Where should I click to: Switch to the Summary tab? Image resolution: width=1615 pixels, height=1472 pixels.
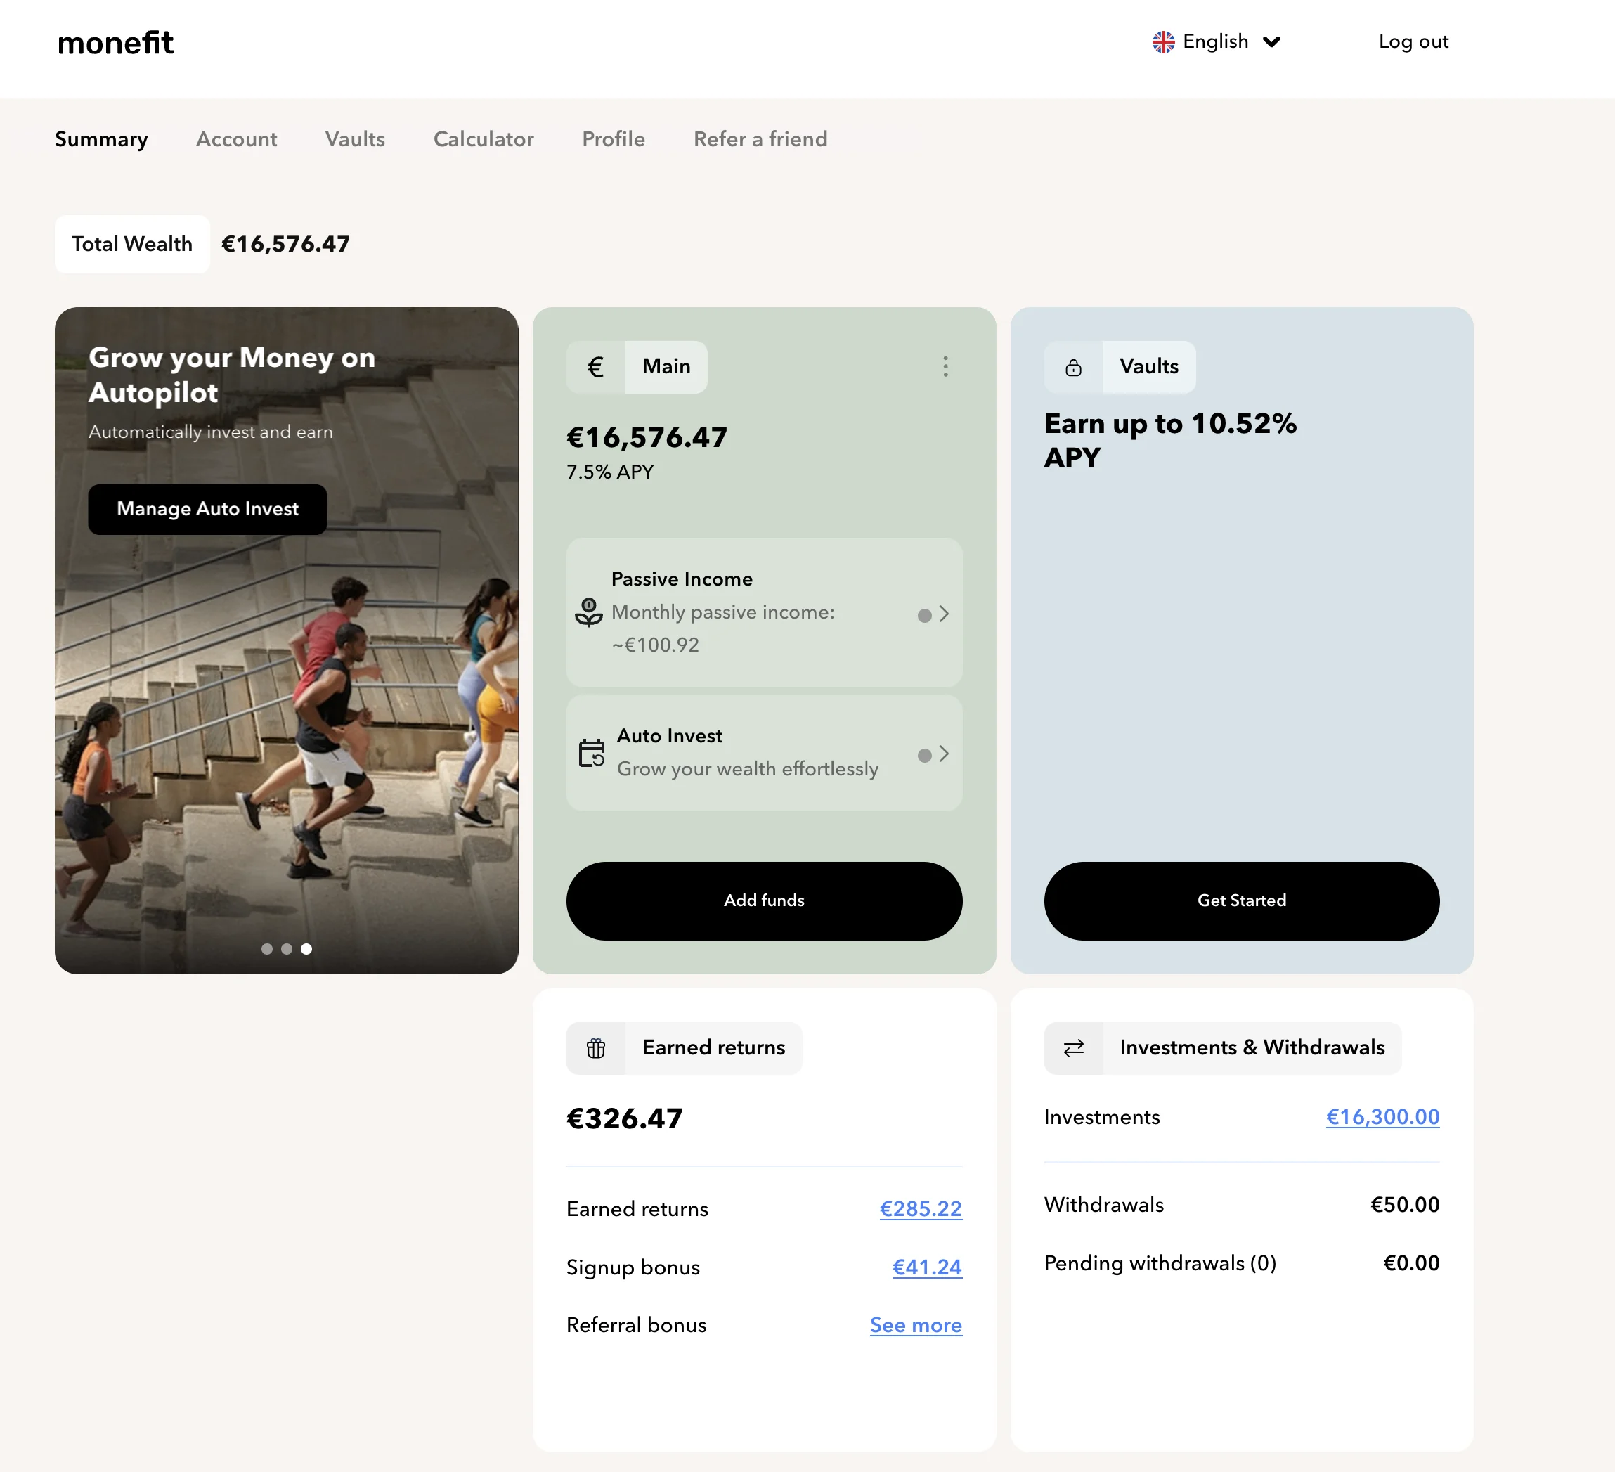[x=101, y=139]
